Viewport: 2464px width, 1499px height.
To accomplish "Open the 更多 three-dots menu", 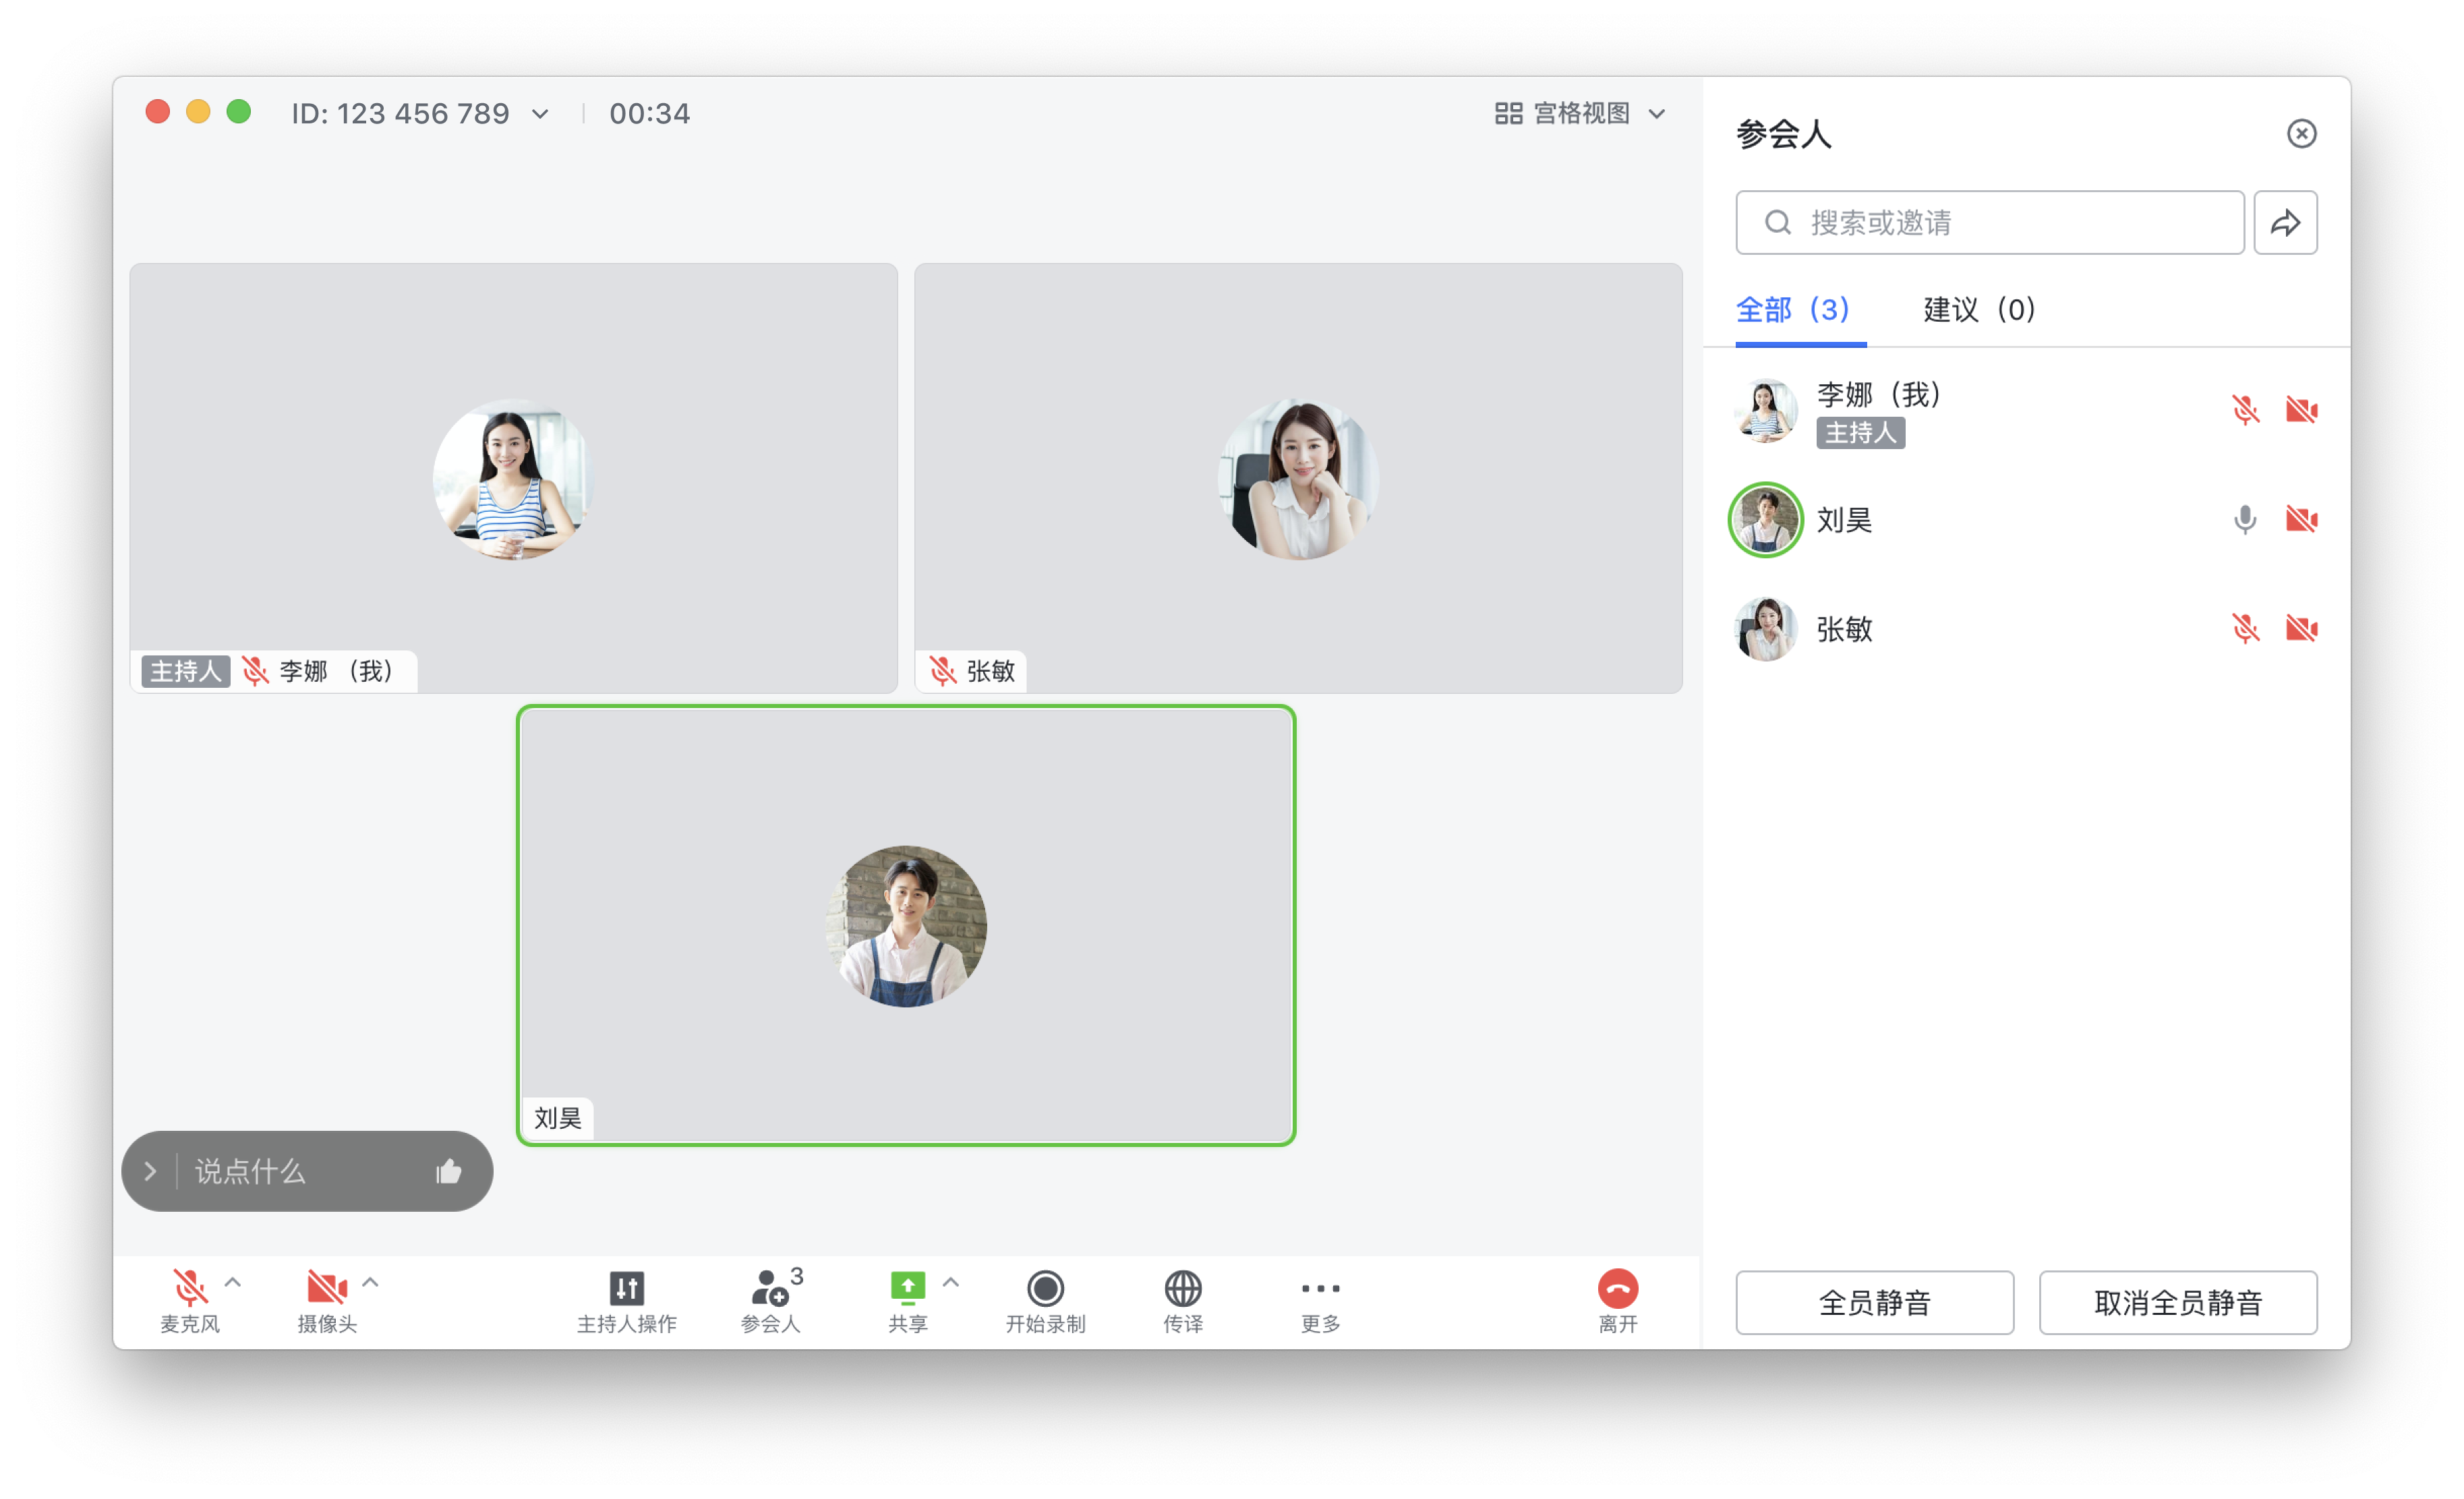I will click(1320, 1289).
